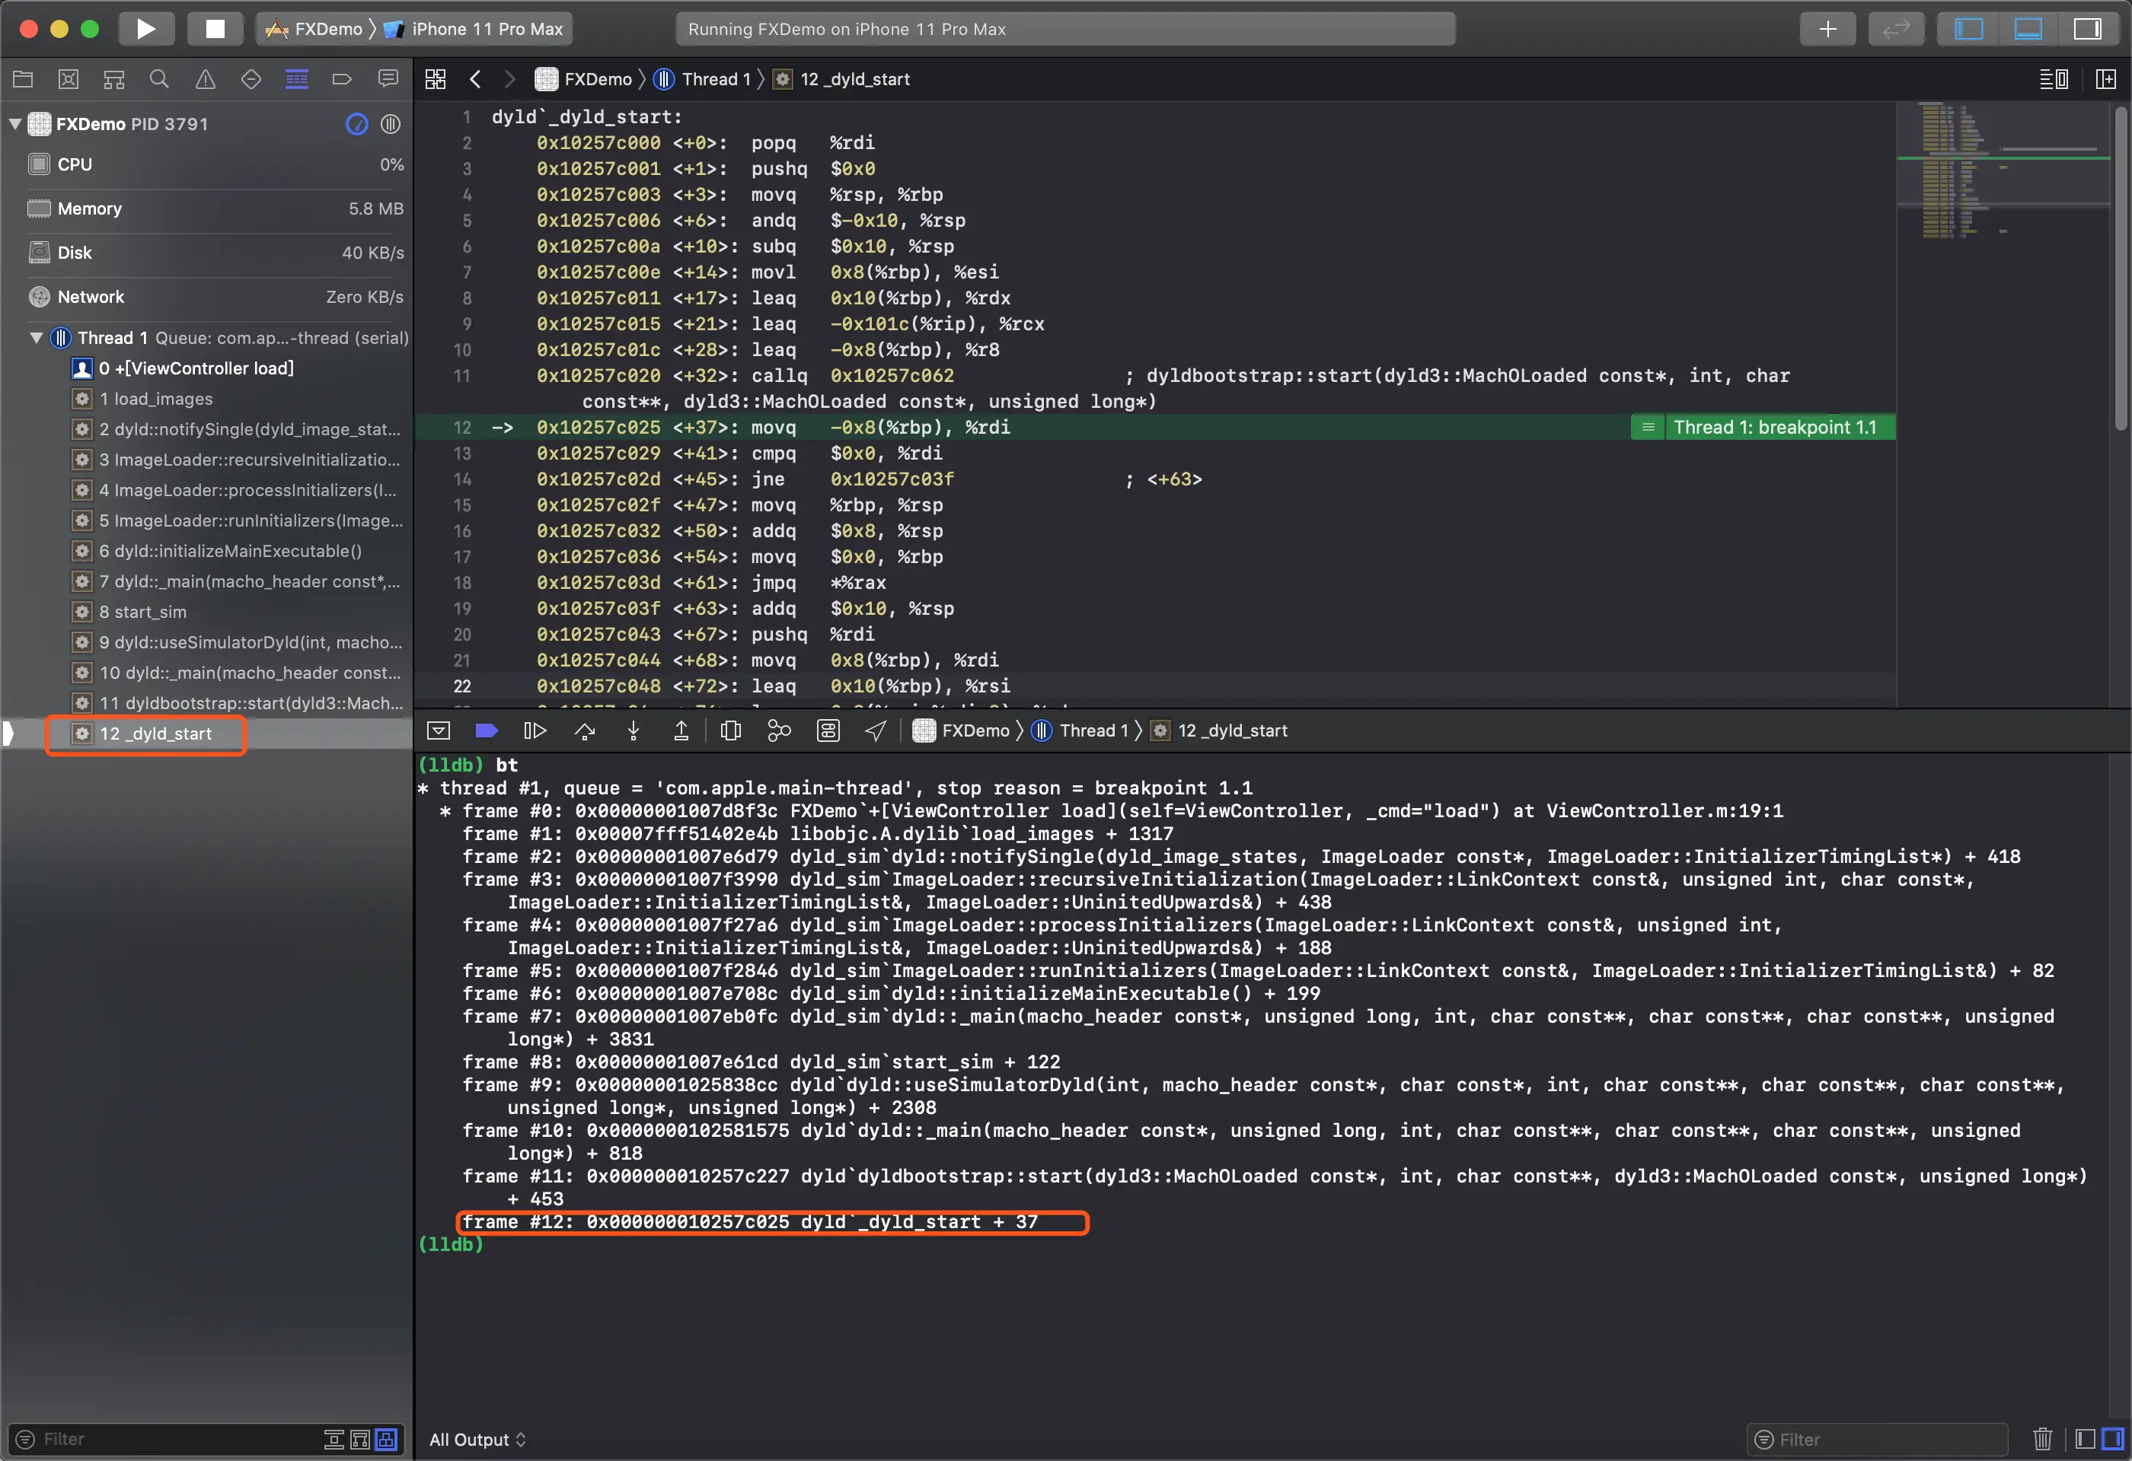Viewport: 2132px width, 1461px height.
Task: Click the Simulate Location arrow icon
Action: click(876, 730)
